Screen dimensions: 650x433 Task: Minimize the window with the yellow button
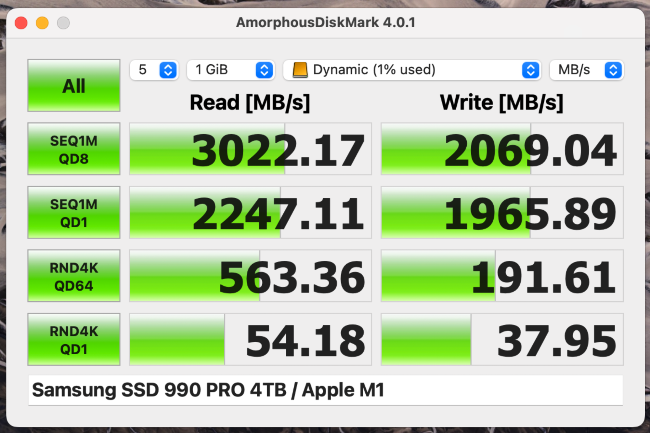click(x=42, y=23)
